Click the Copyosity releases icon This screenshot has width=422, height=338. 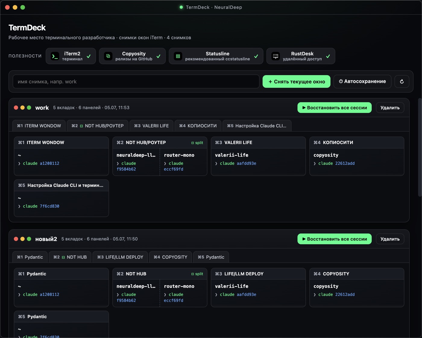point(108,56)
